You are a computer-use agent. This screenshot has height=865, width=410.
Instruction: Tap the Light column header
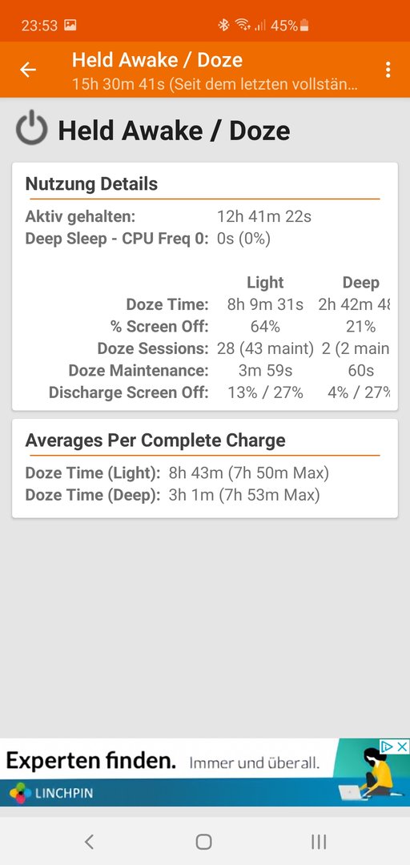265,283
